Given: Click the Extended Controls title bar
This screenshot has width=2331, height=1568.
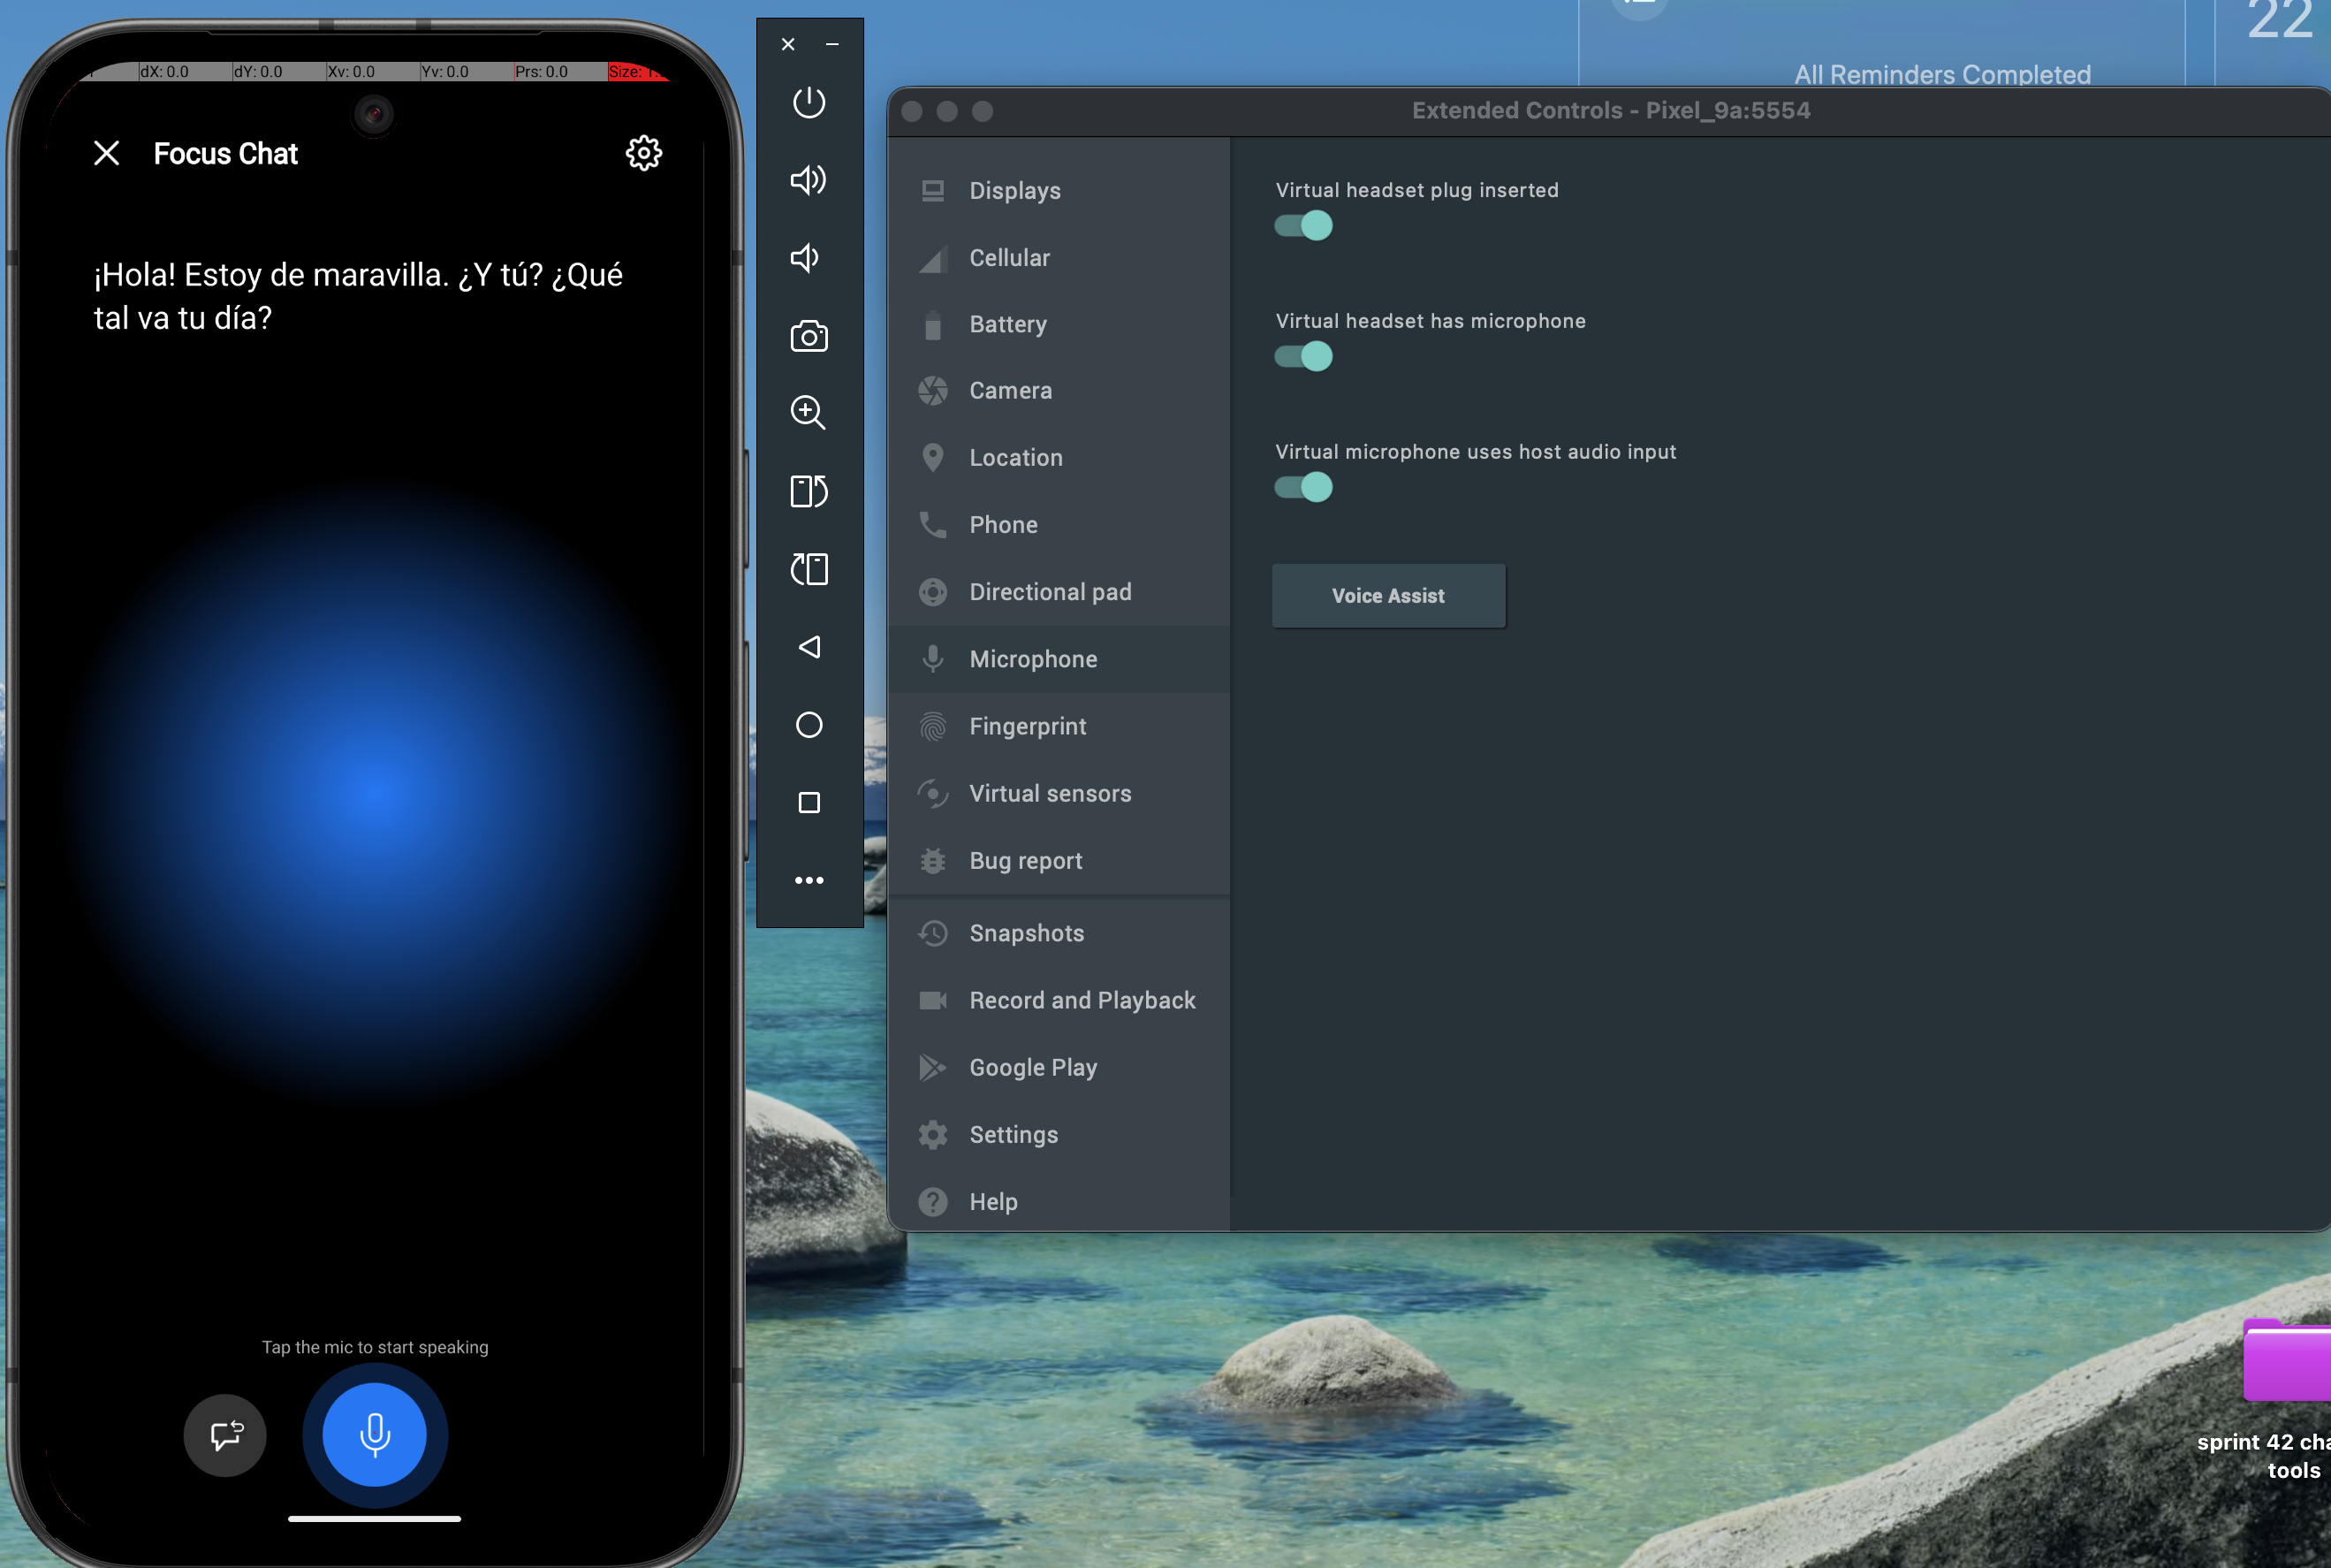Looking at the screenshot, I should pos(1610,111).
